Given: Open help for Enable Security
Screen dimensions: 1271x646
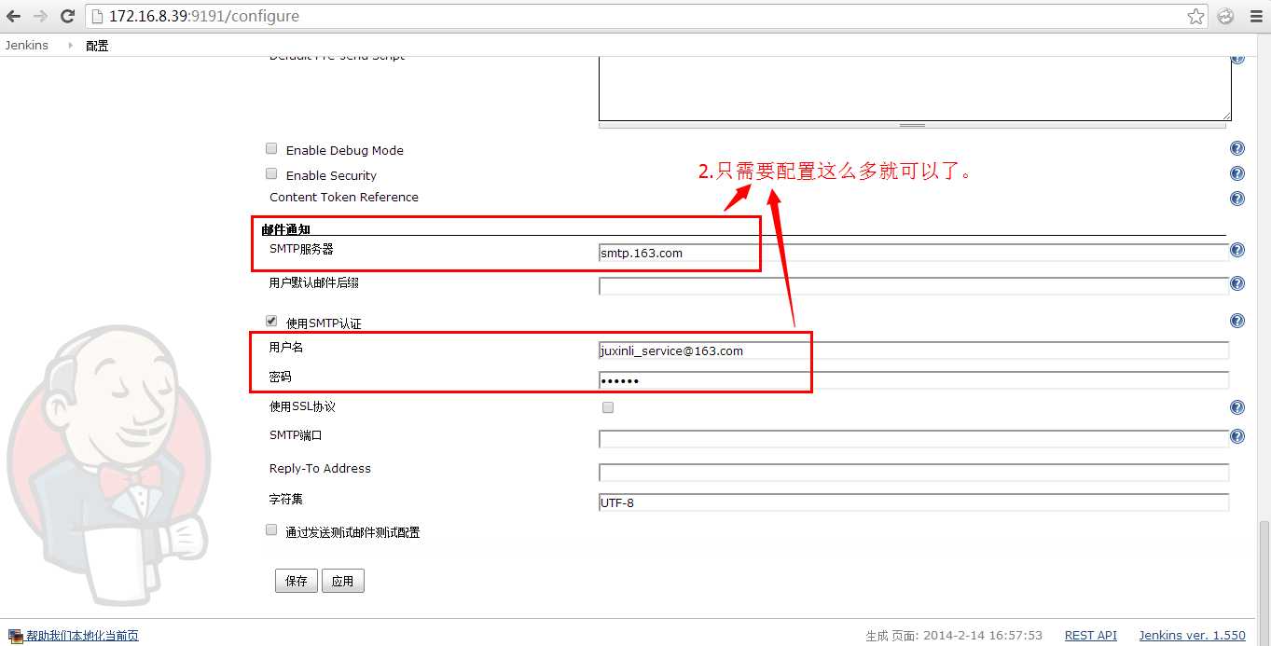Looking at the screenshot, I should [x=1237, y=173].
